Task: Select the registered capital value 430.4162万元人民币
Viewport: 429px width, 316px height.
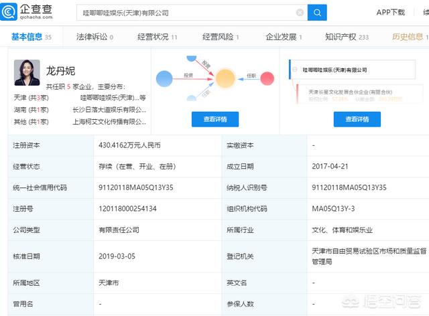Action: coord(129,145)
